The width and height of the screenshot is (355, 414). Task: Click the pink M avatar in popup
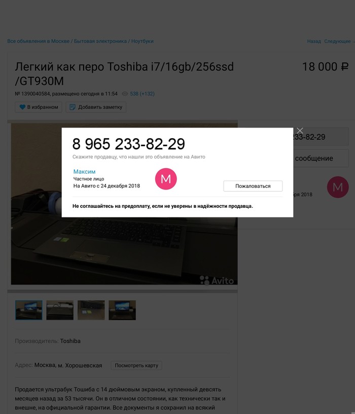click(166, 179)
